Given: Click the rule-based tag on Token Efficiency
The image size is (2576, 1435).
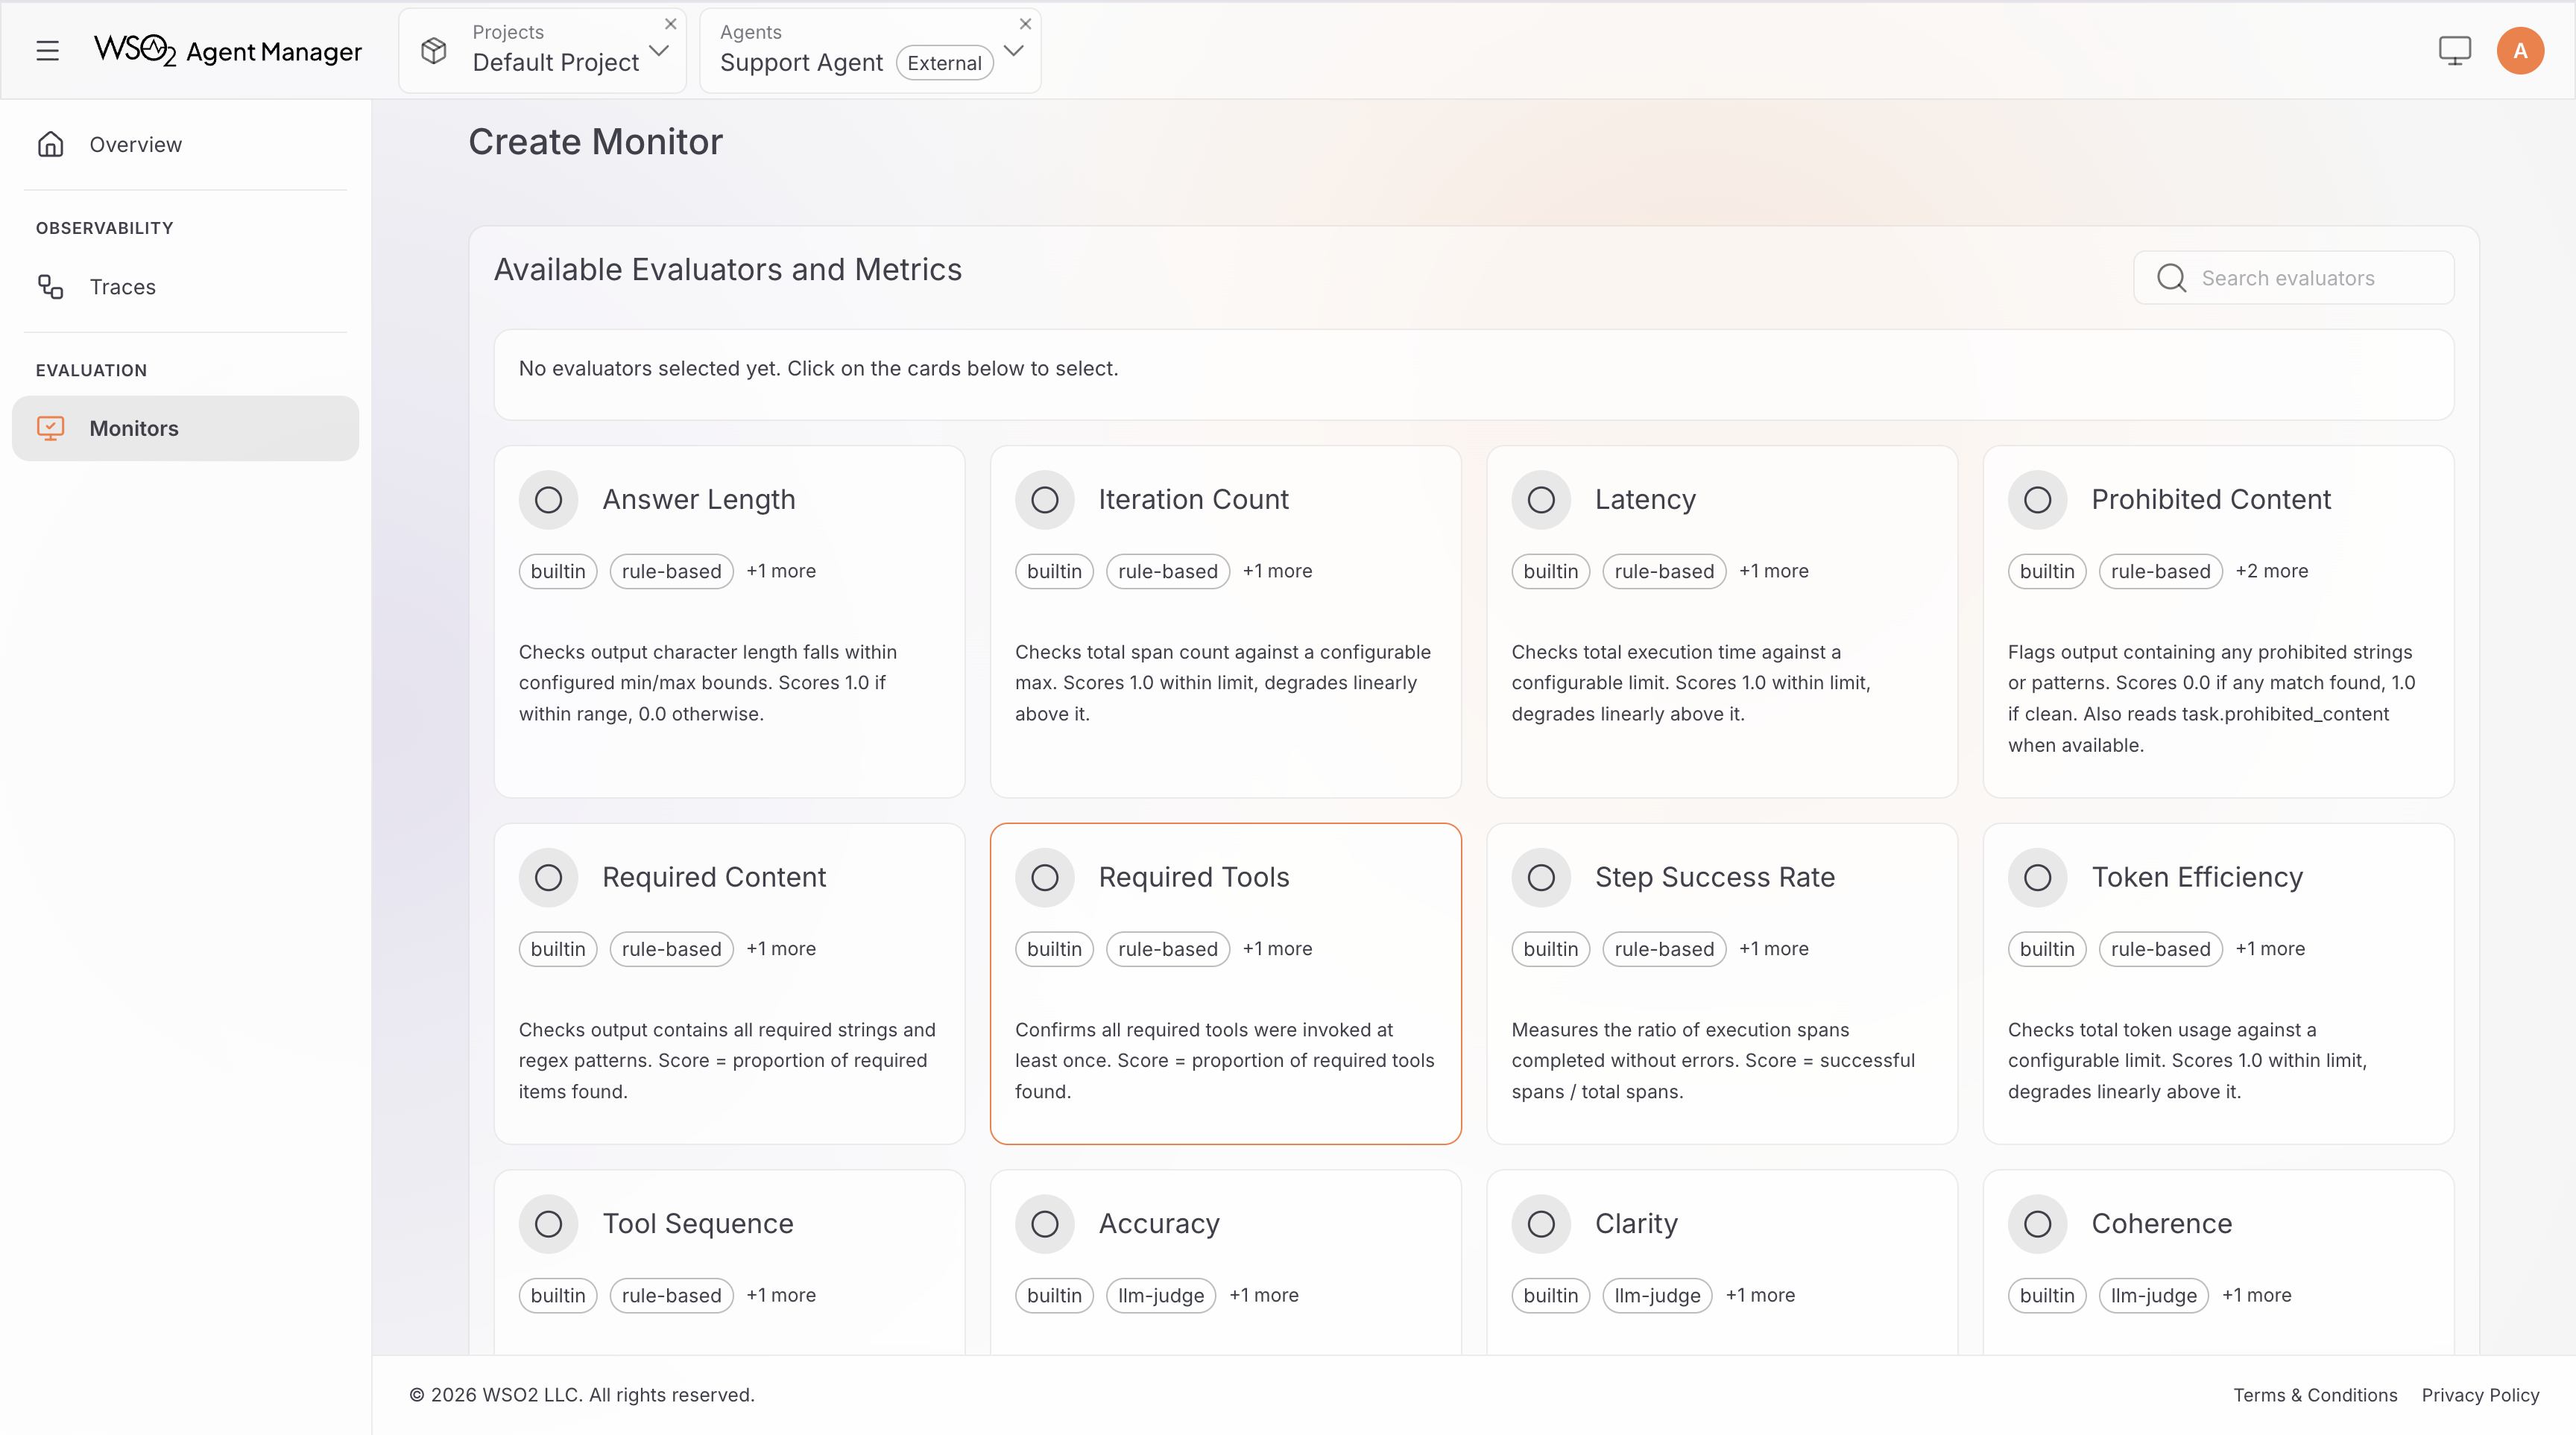Looking at the screenshot, I should pos(2160,949).
